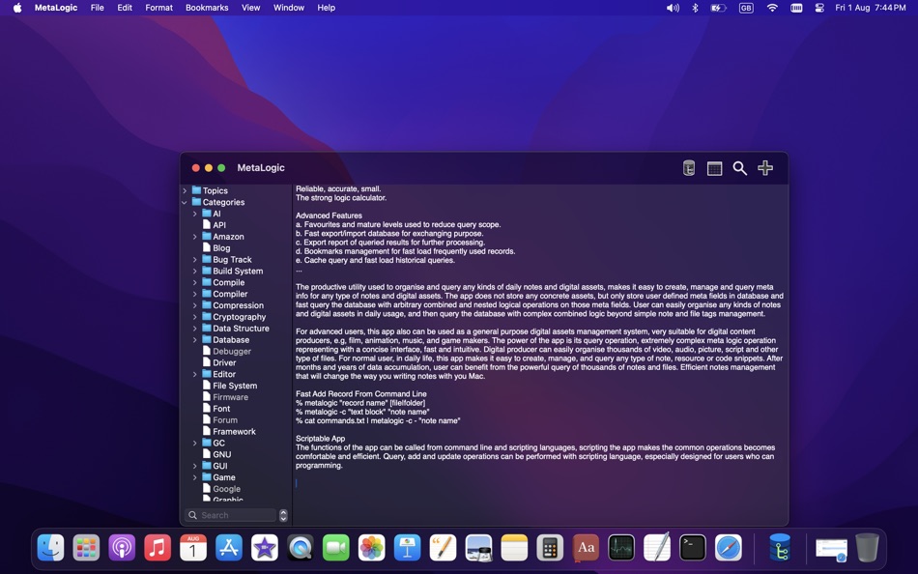This screenshot has height=574, width=918.
Task: Open the Wi-Fi status menu
Action: coord(772,8)
